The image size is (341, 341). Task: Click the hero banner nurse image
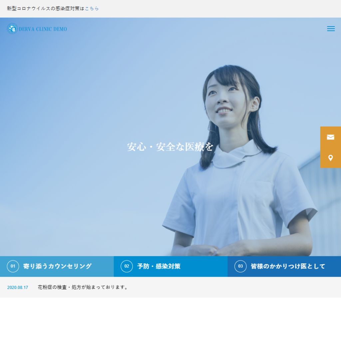point(170,150)
